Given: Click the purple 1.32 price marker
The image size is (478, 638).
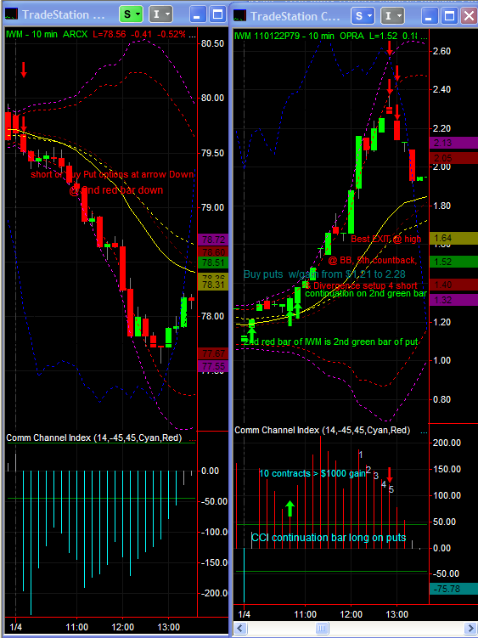Looking at the screenshot, I should pyautogui.click(x=453, y=300).
